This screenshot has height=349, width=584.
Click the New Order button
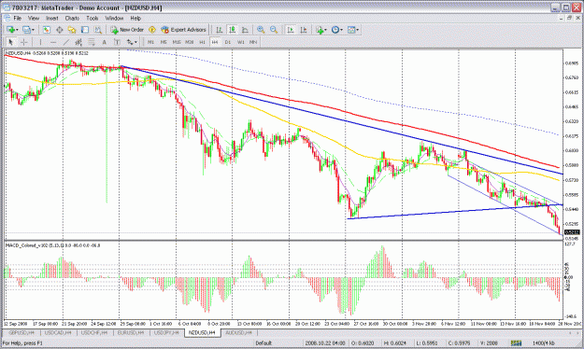click(x=127, y=30)
